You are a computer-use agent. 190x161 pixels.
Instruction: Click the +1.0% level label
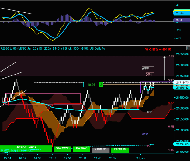point(171,56)
